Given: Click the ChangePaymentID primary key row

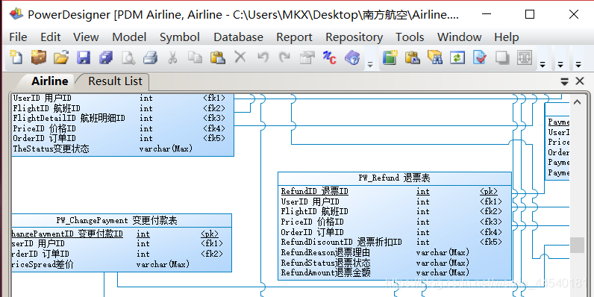Looking at the screenshot, I should tap(121, 234).
